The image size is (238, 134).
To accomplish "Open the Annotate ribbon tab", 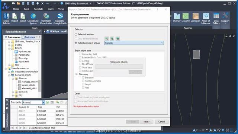I will pos(38,9).
